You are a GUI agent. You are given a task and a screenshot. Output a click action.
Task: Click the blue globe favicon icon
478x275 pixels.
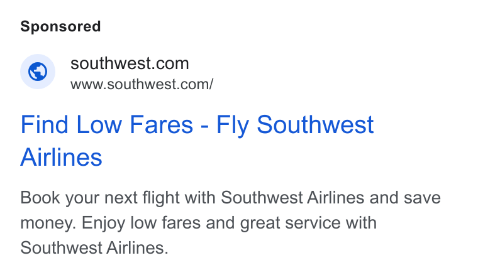coord(38,72)
